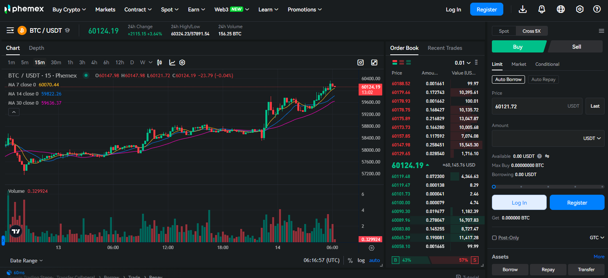Toggle Auto Borrow mode
608x278 pixels.
[x=508, y=79]
